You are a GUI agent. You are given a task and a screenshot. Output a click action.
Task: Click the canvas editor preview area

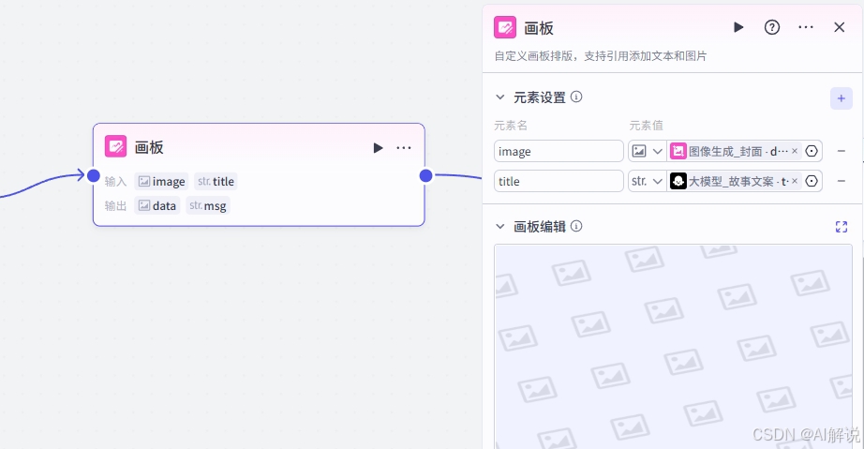673,347
